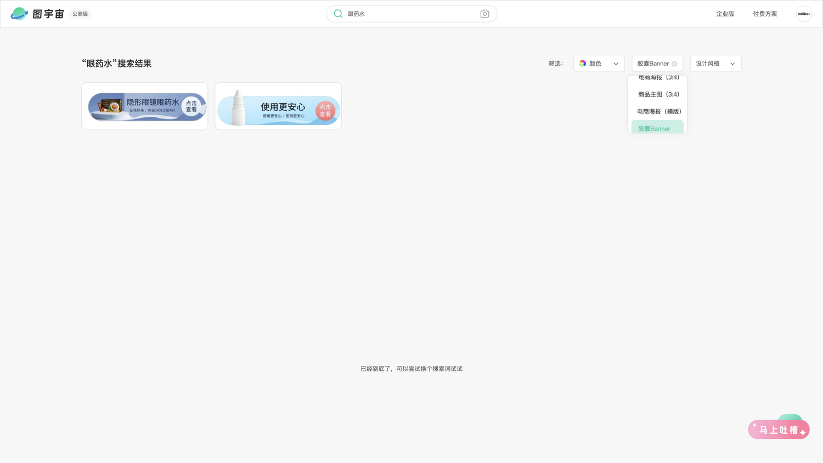Select 电商海报 (3:4) option

(658, 78)
